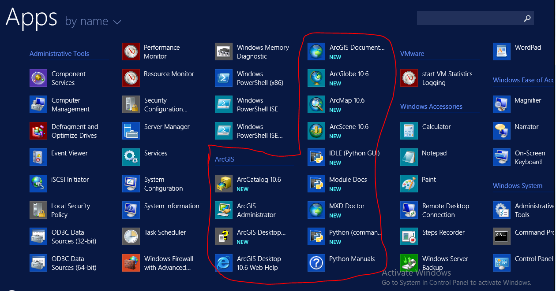This screenshot has width=556, height=291.
Task: Open Component Services icon
Action: coord(38,78)
